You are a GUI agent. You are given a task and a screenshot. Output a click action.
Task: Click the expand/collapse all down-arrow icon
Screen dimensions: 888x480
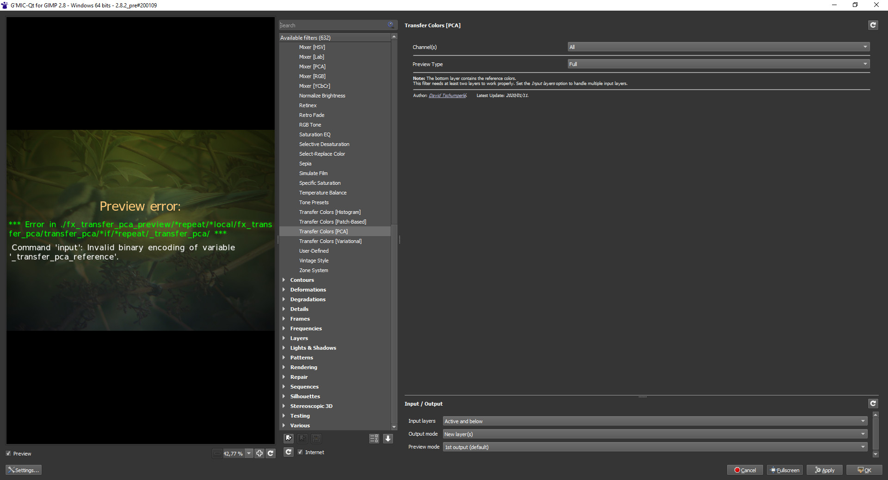pyautogui.click(x=388, y=438)
